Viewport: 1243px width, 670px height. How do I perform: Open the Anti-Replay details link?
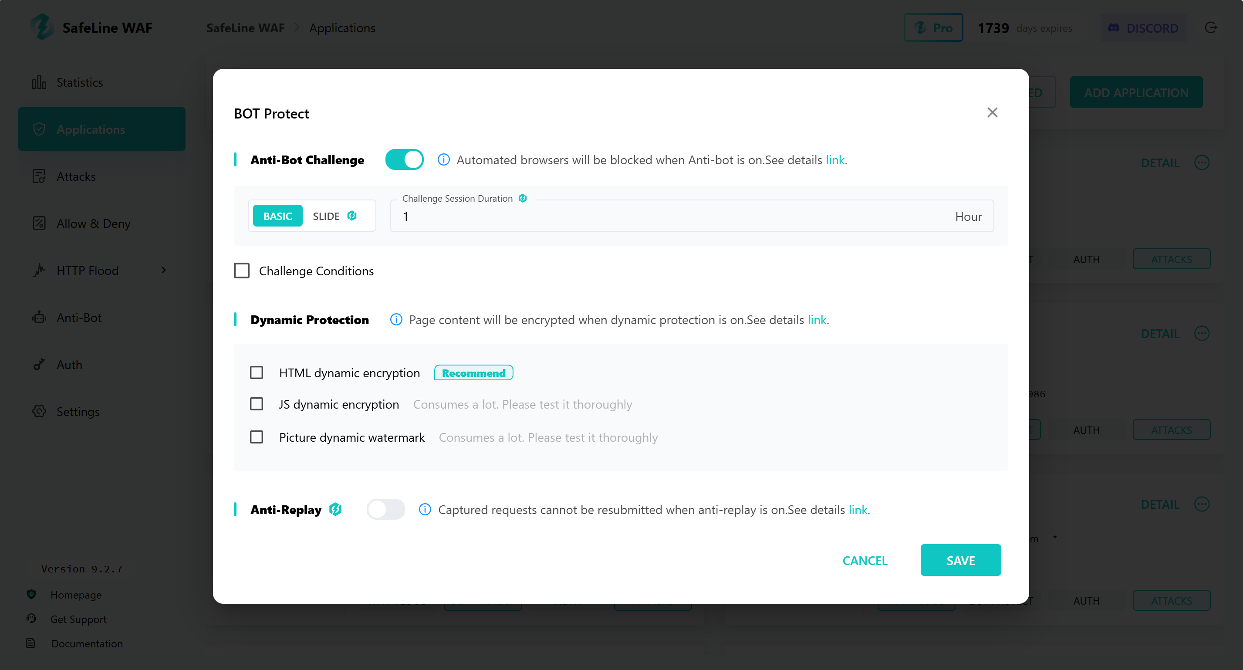(858, 510)
